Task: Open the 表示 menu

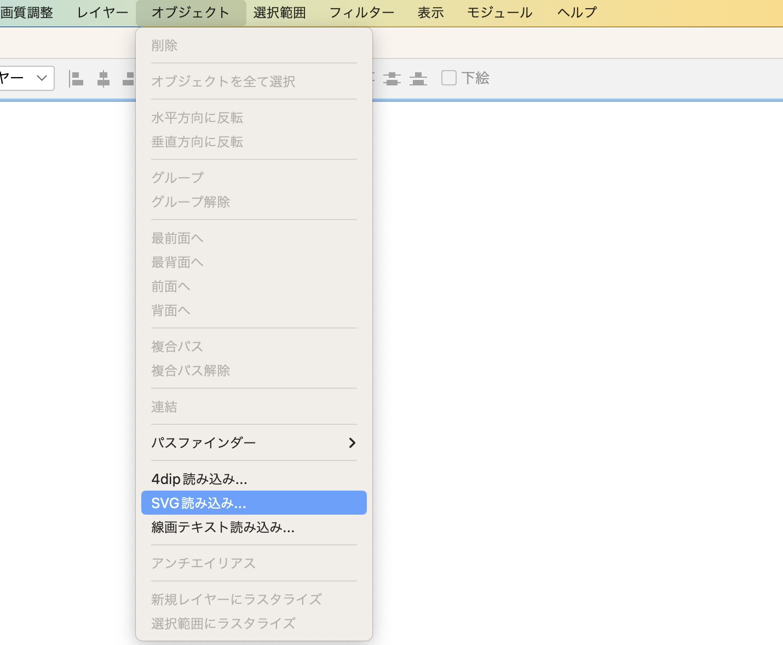Action: (x=430, y=13)
